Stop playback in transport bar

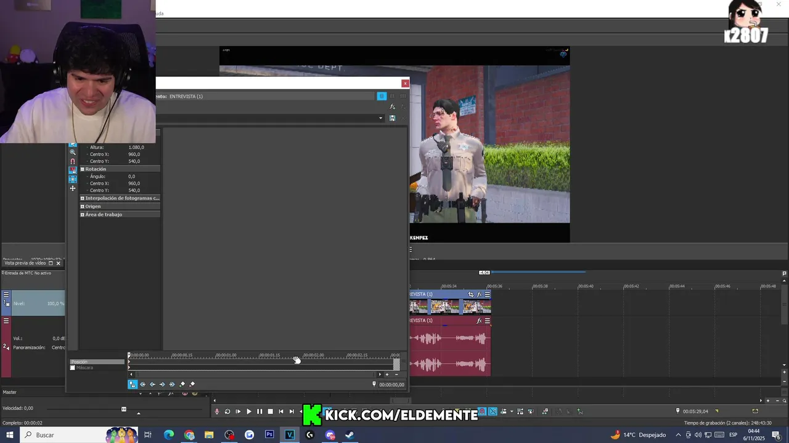click(x=270, y=412)
